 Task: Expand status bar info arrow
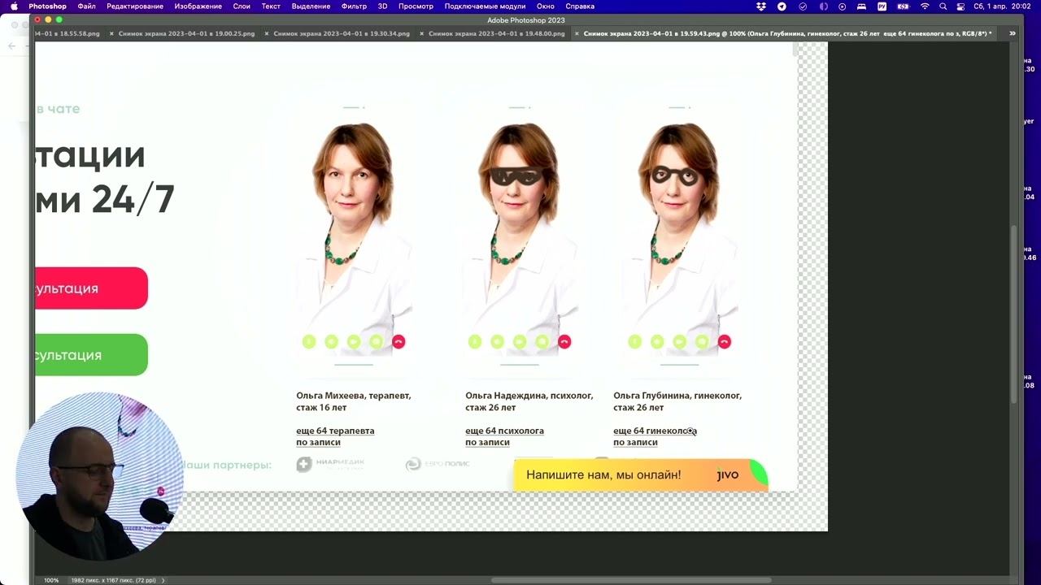pos(163,580)
